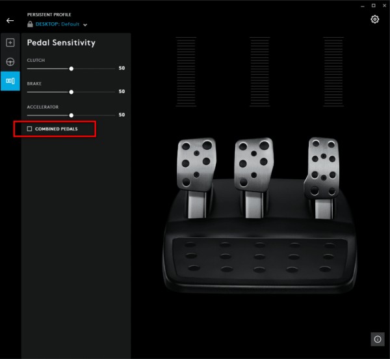Maximize the application window
The image size is (390, 359).
tap(373, 5)
